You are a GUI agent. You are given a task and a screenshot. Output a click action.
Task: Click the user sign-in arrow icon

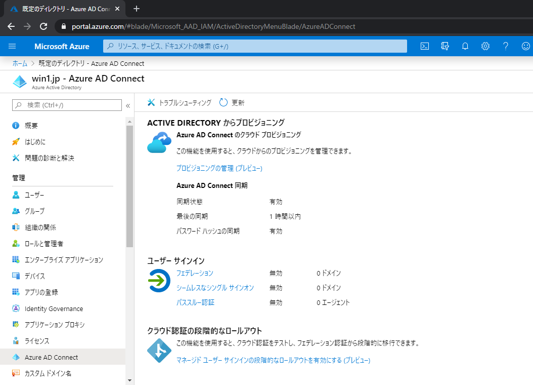(x=159, y=281)
